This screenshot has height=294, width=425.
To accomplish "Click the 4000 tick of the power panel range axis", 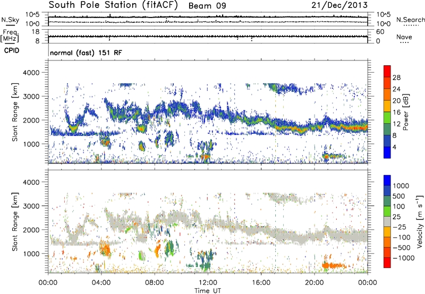I will (x=31, y=73).
